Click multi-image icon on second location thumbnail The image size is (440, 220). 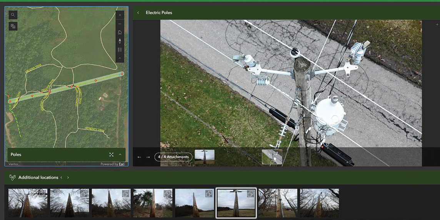(84, 194)
